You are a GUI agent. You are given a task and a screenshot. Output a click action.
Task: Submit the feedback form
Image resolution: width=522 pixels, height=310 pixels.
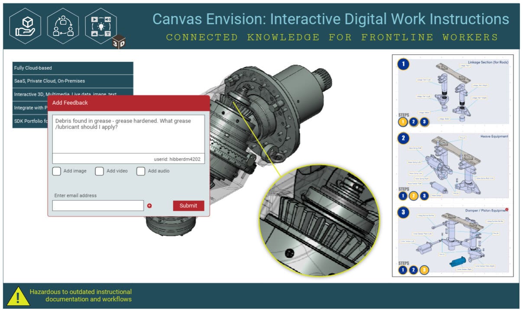pos(188,206)
